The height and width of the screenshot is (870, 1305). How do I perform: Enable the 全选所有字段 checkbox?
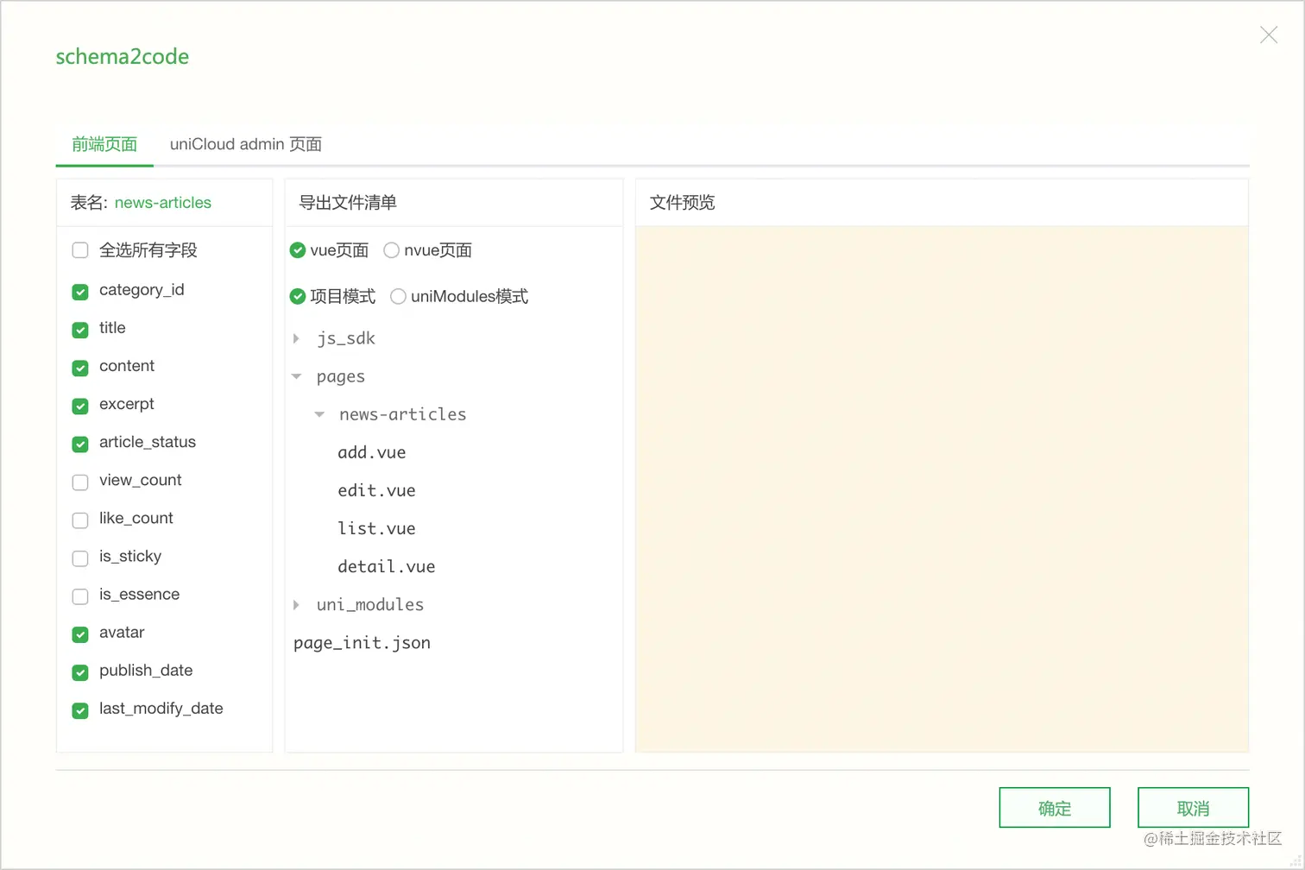(79, 250)
